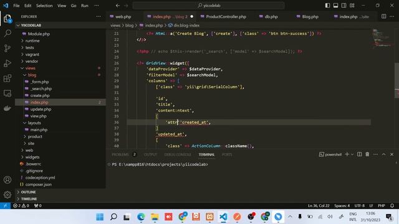Open the Run menu
The height and width of the screenshot is (224, 399).
coord(85,6)
